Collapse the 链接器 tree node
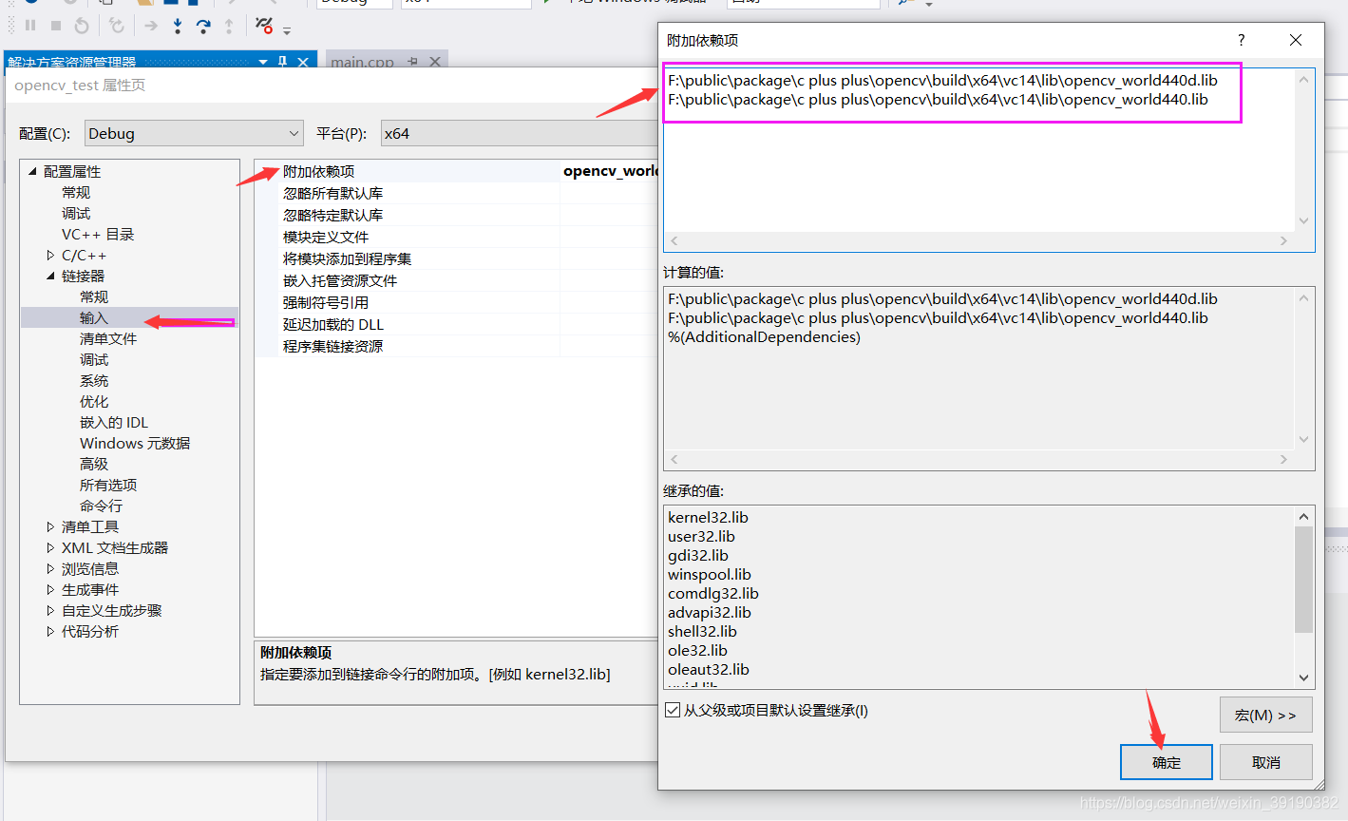The height and width of the screenshot is (821, 1348). (50, 276)
